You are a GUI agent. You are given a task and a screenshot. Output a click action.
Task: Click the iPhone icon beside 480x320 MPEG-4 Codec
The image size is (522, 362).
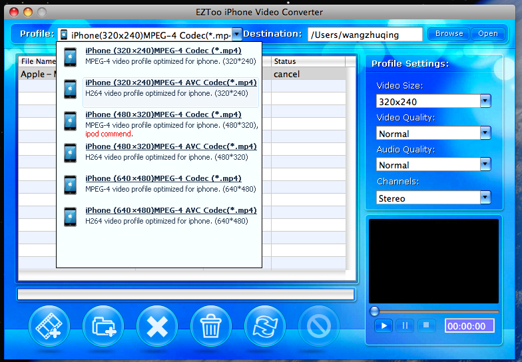pos(71,121)
